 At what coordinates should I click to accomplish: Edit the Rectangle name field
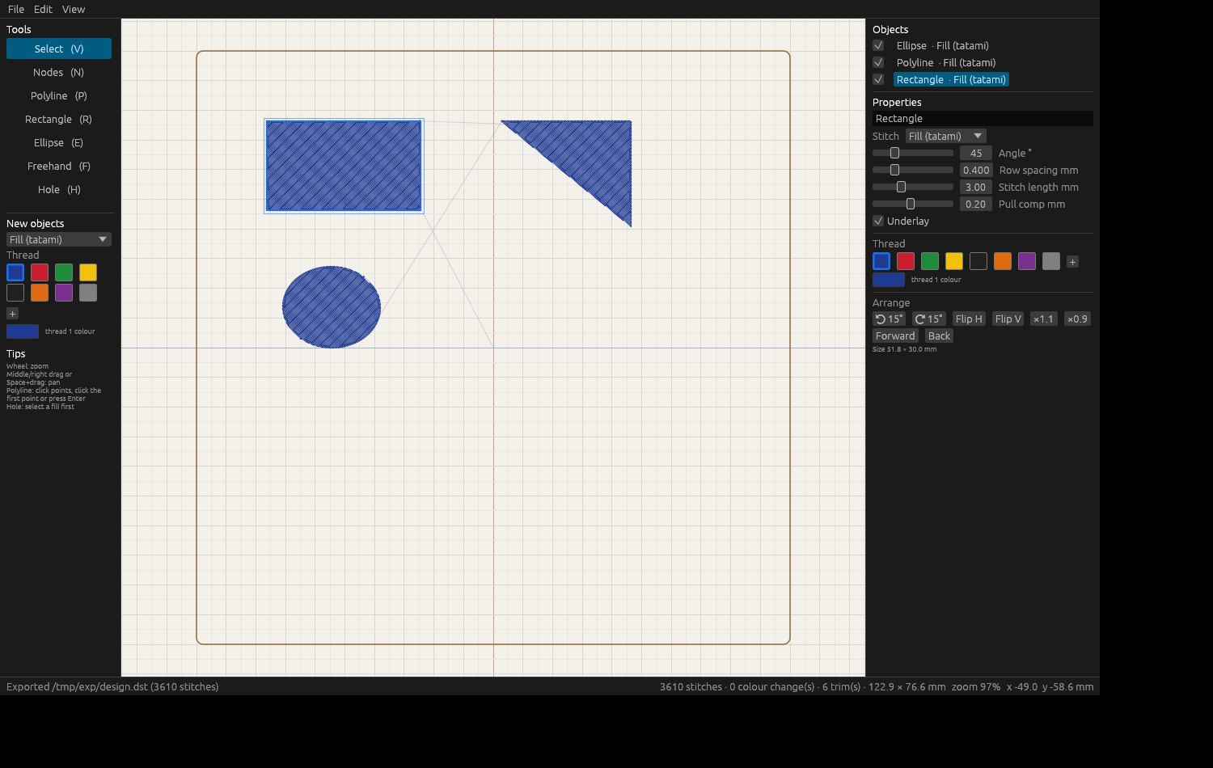pos(983,118)
